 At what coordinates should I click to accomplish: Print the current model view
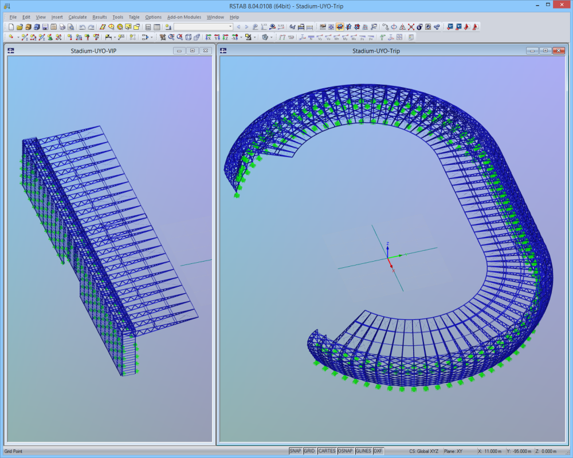[62, 26]
